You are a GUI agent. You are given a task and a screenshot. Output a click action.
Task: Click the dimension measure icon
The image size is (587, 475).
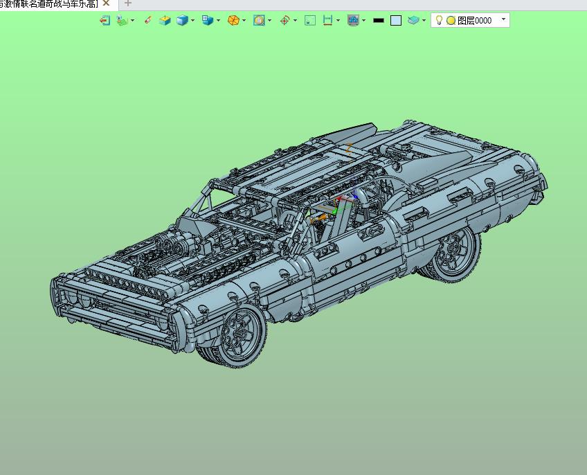(327, 20)
